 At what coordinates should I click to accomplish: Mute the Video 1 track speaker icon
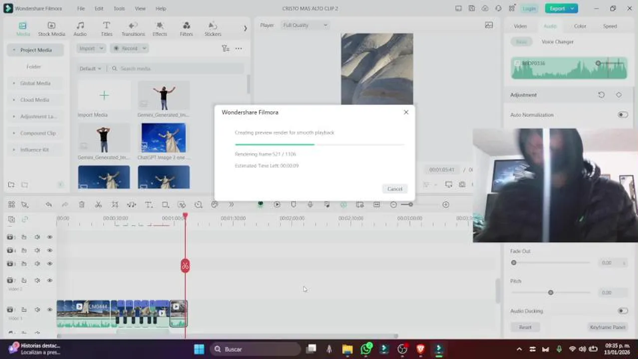(37, 310)
